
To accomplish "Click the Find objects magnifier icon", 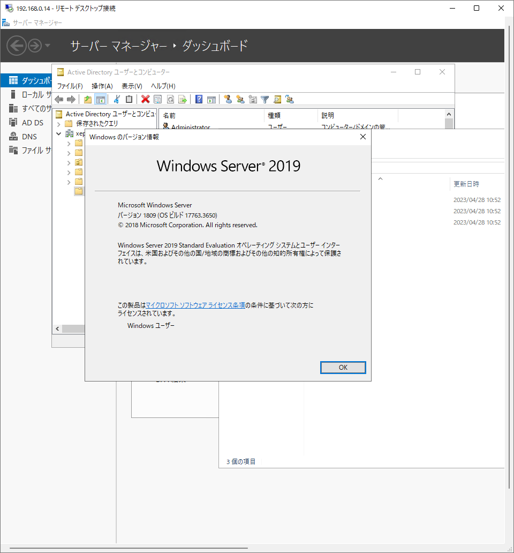I will 277,100.
